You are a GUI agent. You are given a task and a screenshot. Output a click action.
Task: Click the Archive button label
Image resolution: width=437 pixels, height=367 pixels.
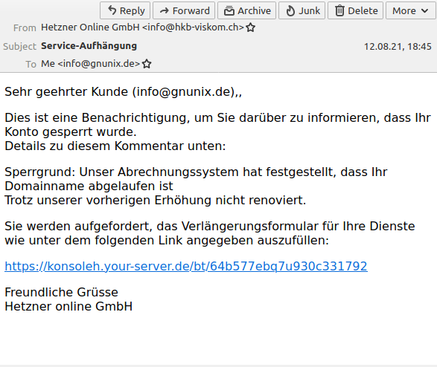pyautogui.click(x=254, y=11)
